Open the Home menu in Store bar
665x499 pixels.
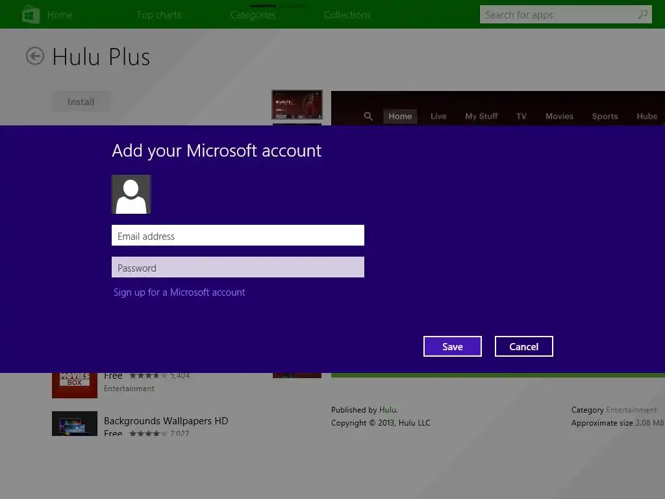coord(60,15)
